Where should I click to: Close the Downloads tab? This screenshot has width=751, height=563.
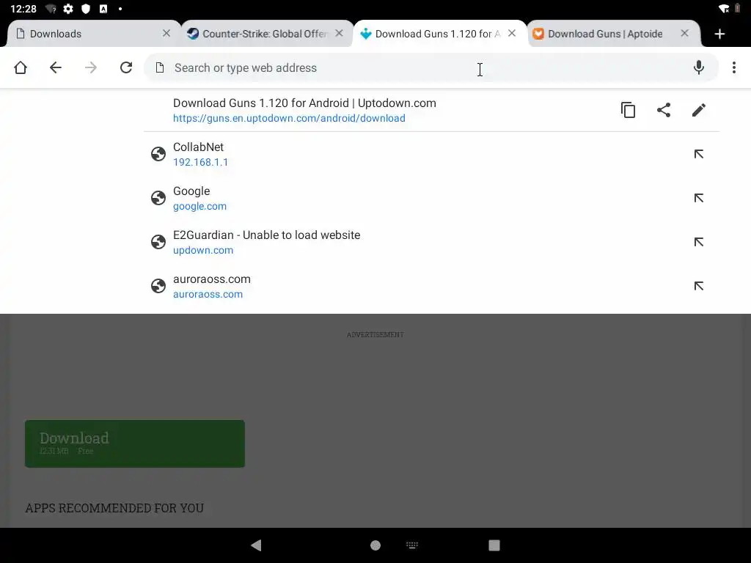[x=166, y=34]
